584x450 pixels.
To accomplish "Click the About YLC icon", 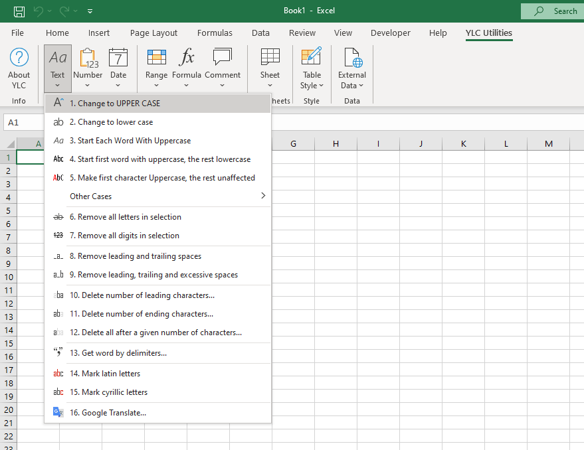I will coord(19,58).
